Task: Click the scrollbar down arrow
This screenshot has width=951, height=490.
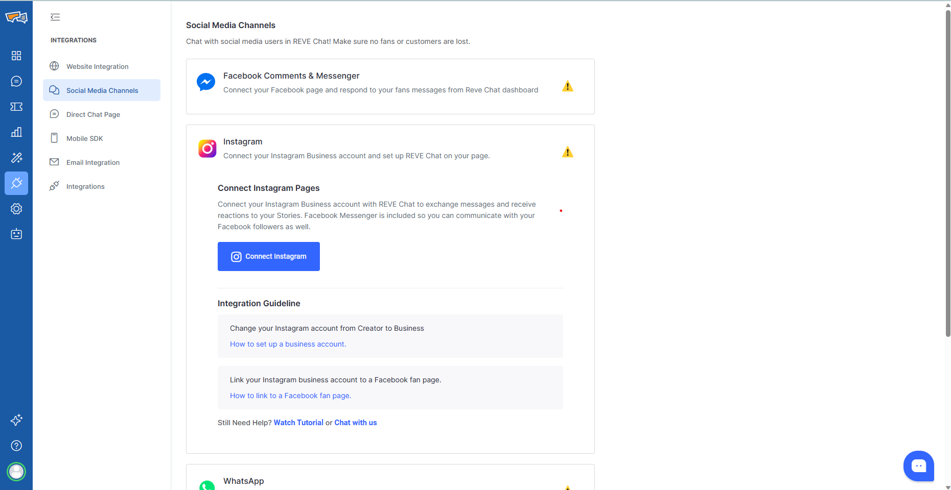Action: click(x=948, y=487)
